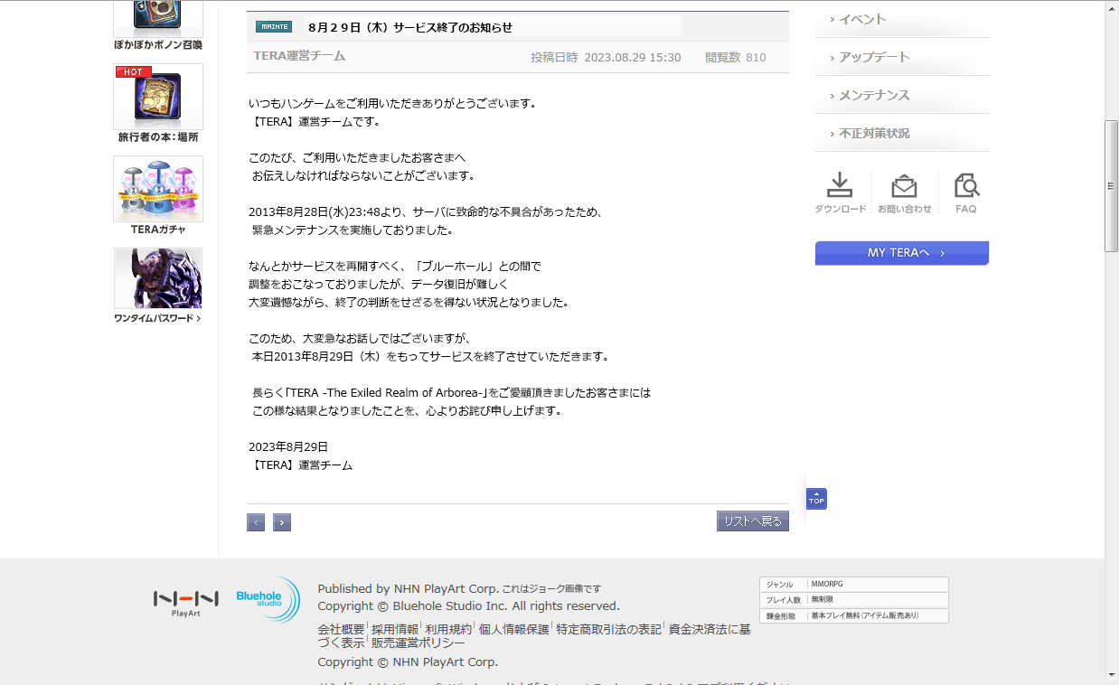Click the signature date 2023年8月29日
The image size is (1119, 685).
pyautogui.click(x=288, y=446)
